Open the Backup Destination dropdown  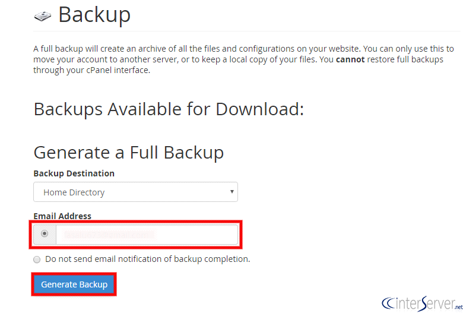coord(135,192)
